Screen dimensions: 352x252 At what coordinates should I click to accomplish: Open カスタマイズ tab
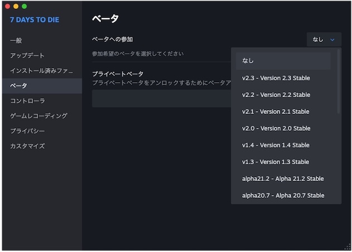coord(27,146)
